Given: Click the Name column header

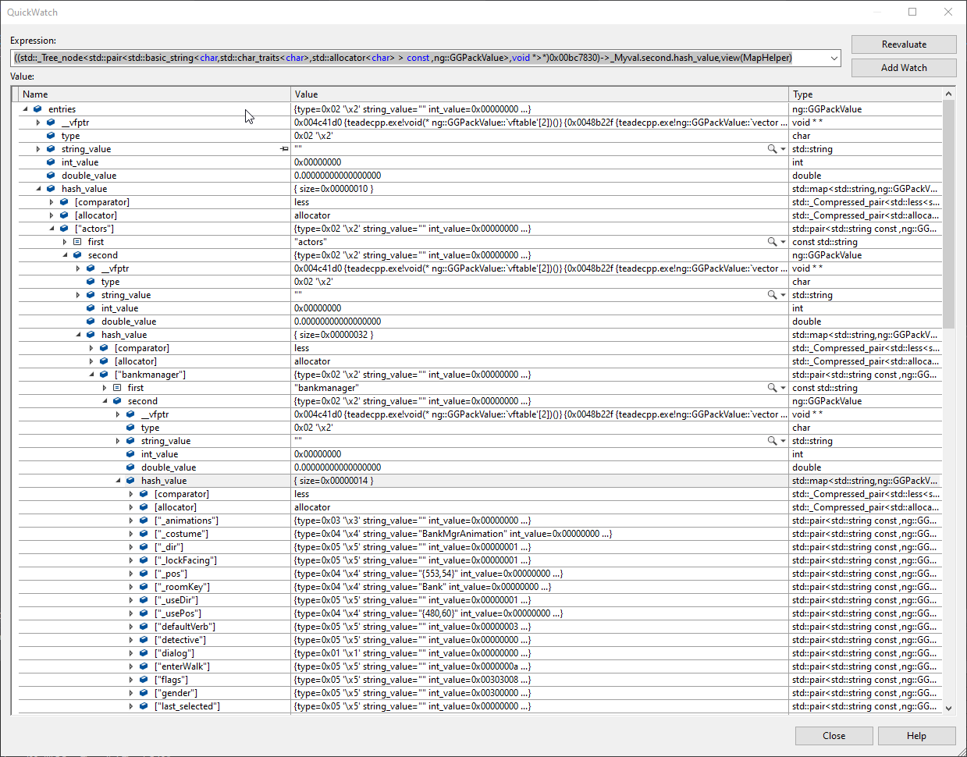Looking at the screenshot, I should coord(155,94).
